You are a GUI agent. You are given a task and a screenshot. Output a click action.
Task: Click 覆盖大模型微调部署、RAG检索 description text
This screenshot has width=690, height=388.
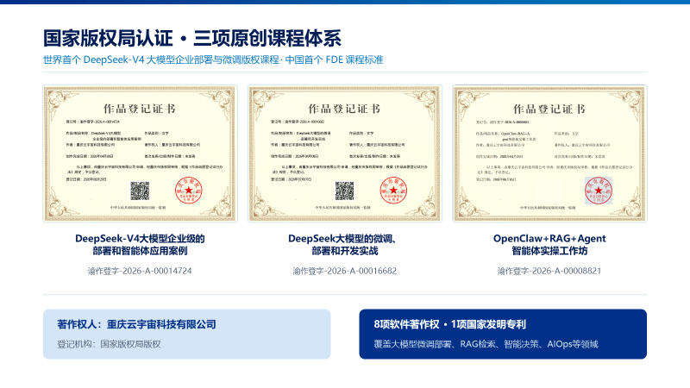[486, 344]
